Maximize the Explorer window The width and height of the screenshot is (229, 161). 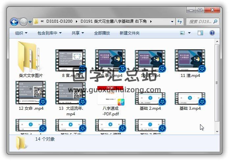tap(200, 10)
